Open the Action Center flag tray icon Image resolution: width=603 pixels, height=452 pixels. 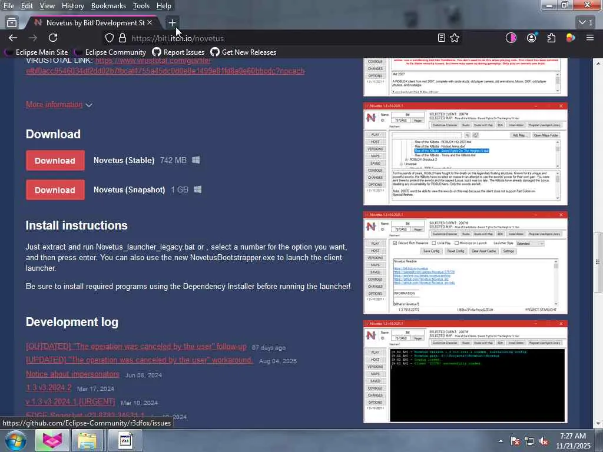point(515,441)
